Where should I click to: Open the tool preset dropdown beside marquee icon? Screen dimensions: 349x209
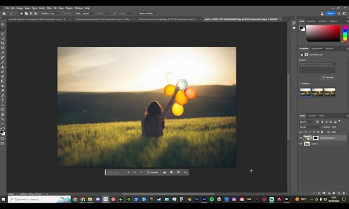pos(15,13)
